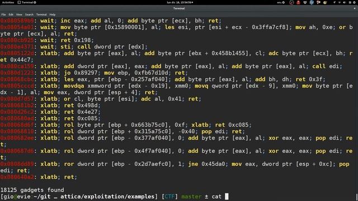Click the volume speaker status icon
This screenshot has width=358, height=201.
(345, 2)
